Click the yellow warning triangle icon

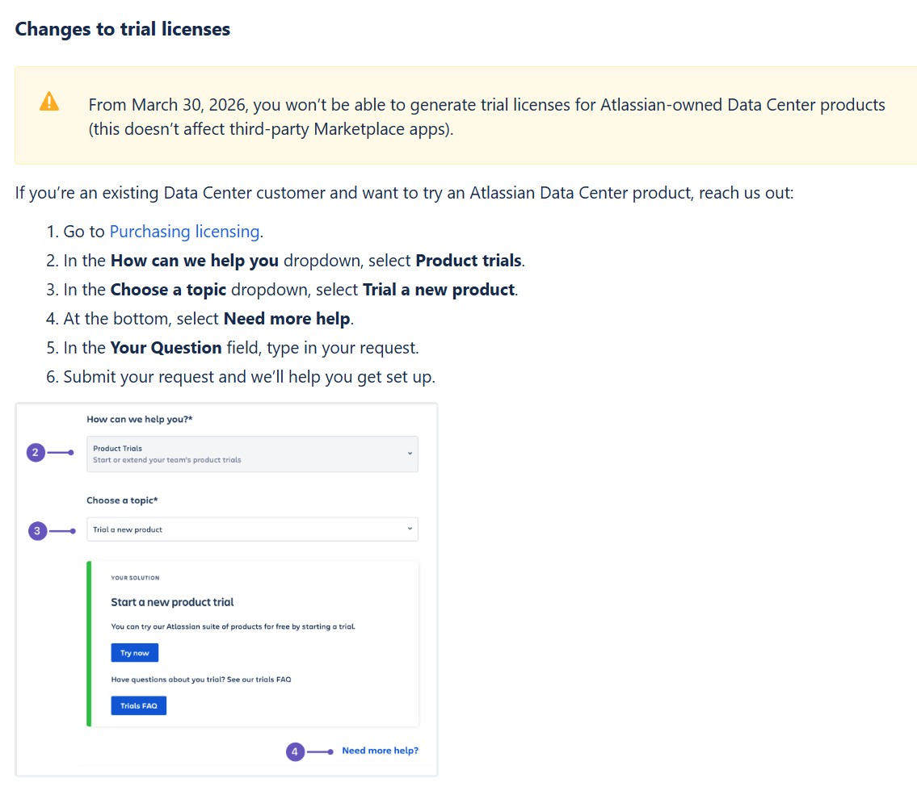click(x=49, y=102)
